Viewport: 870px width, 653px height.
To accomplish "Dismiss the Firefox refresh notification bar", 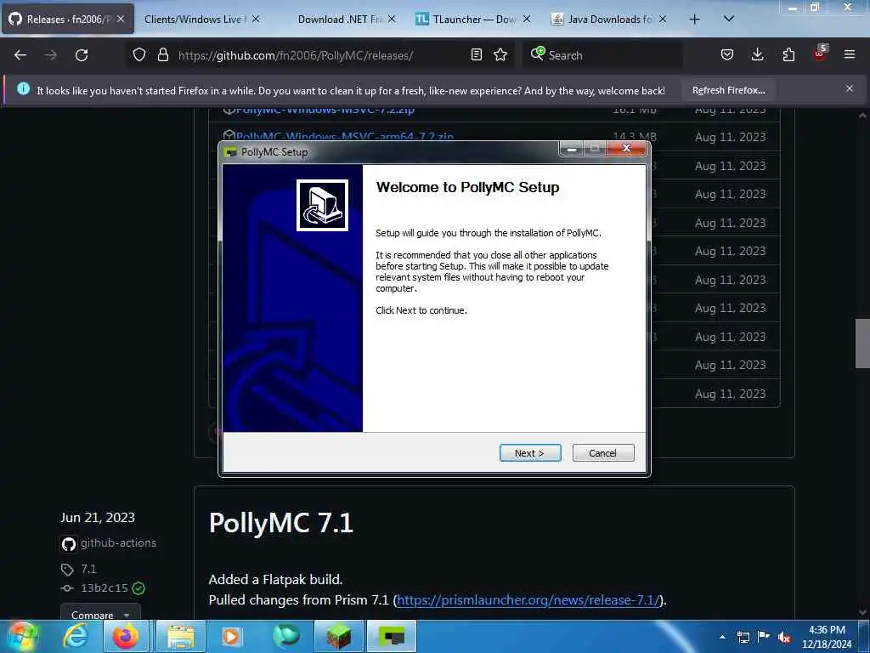I will (850, 88).
